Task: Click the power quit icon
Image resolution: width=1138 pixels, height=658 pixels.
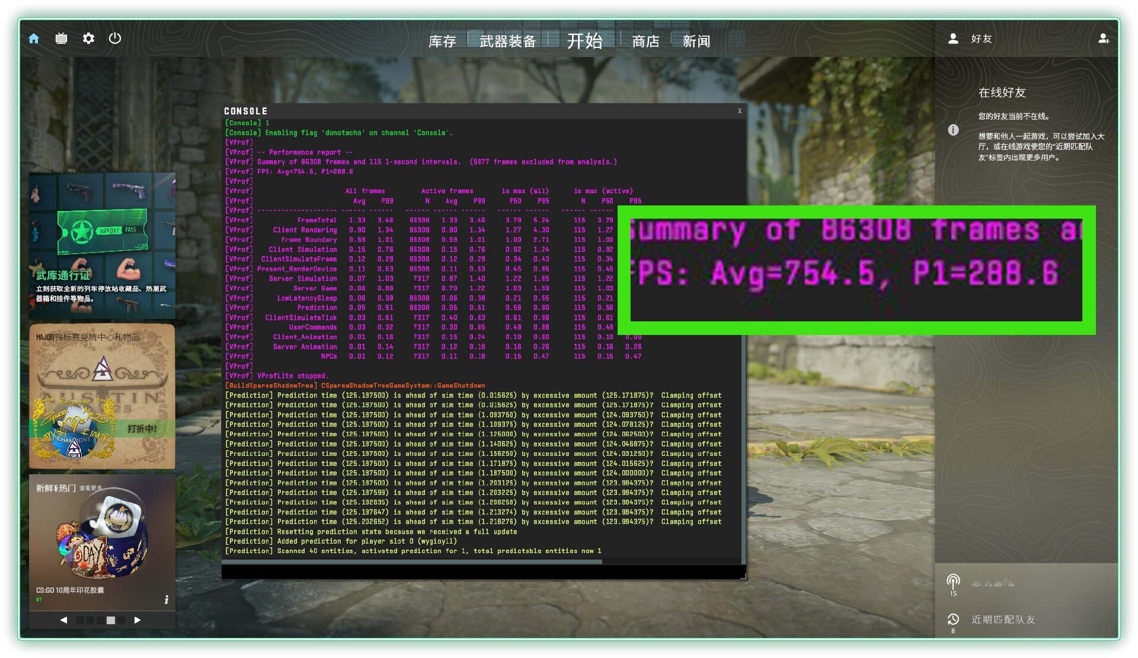Action: coord(115,39)
